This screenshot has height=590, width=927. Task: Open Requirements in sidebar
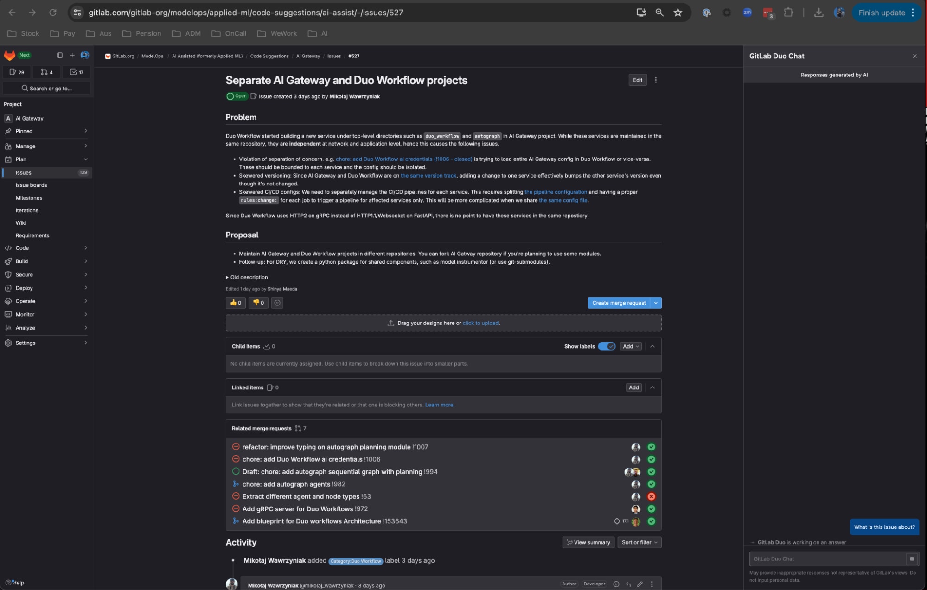[32, 235]
